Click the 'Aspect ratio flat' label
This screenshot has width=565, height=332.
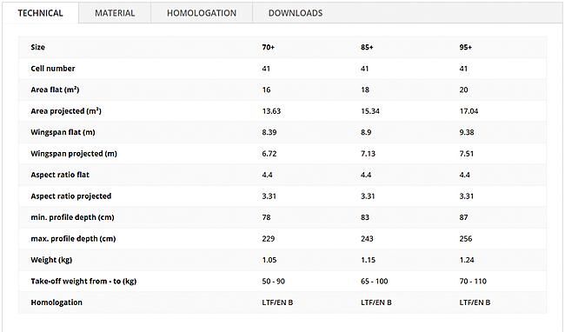pos(60,175)
